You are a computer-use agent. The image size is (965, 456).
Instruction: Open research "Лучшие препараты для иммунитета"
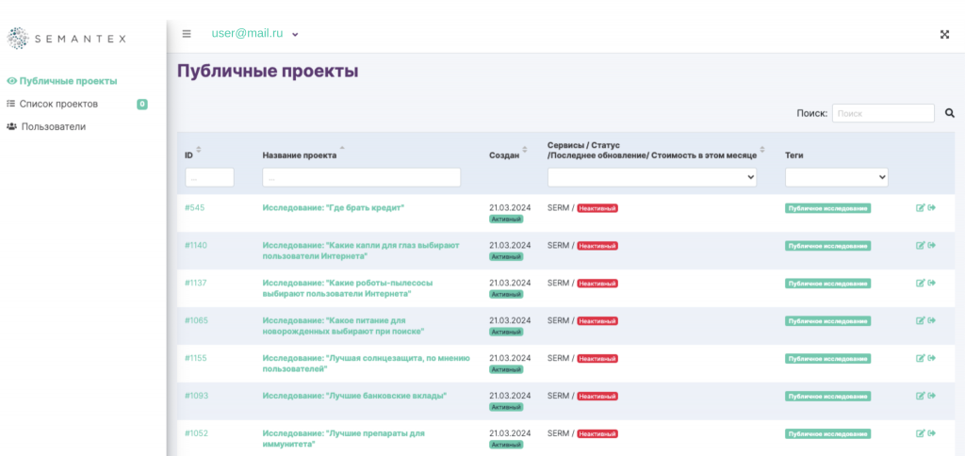click(343, 438)
